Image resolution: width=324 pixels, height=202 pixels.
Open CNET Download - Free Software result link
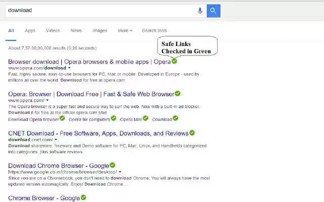[98, 133]
